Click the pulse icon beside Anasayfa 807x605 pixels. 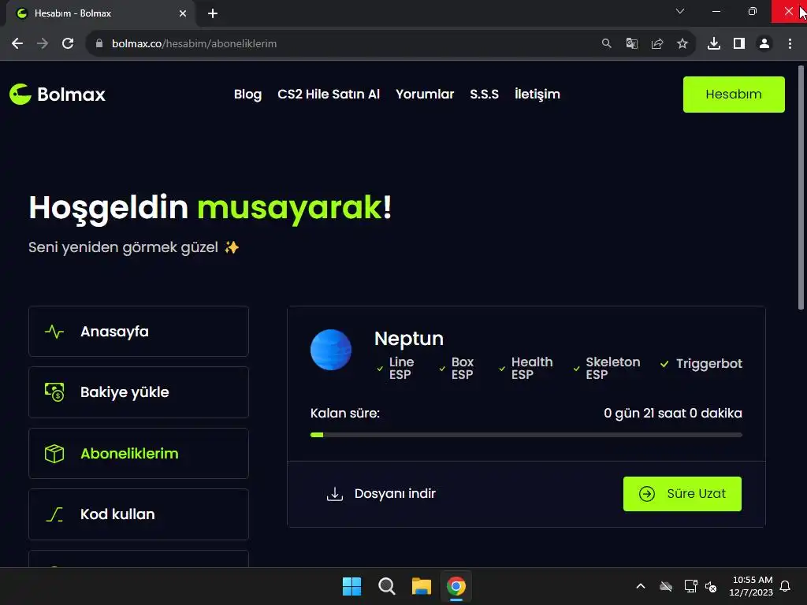coord(54,332)
